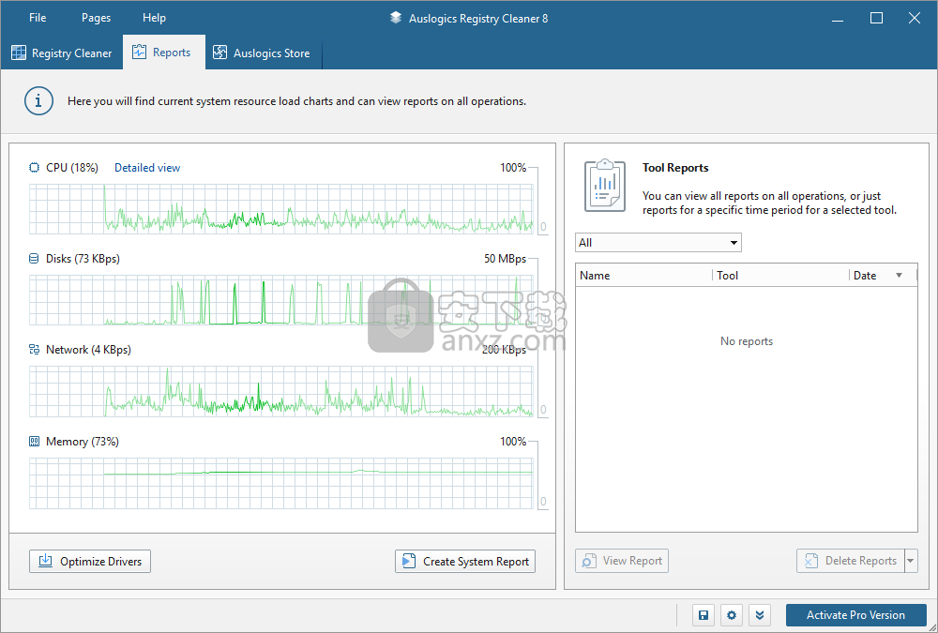Maximize the Auslogics window
This screenshot has height=633, width=938.
click(876, 18)
